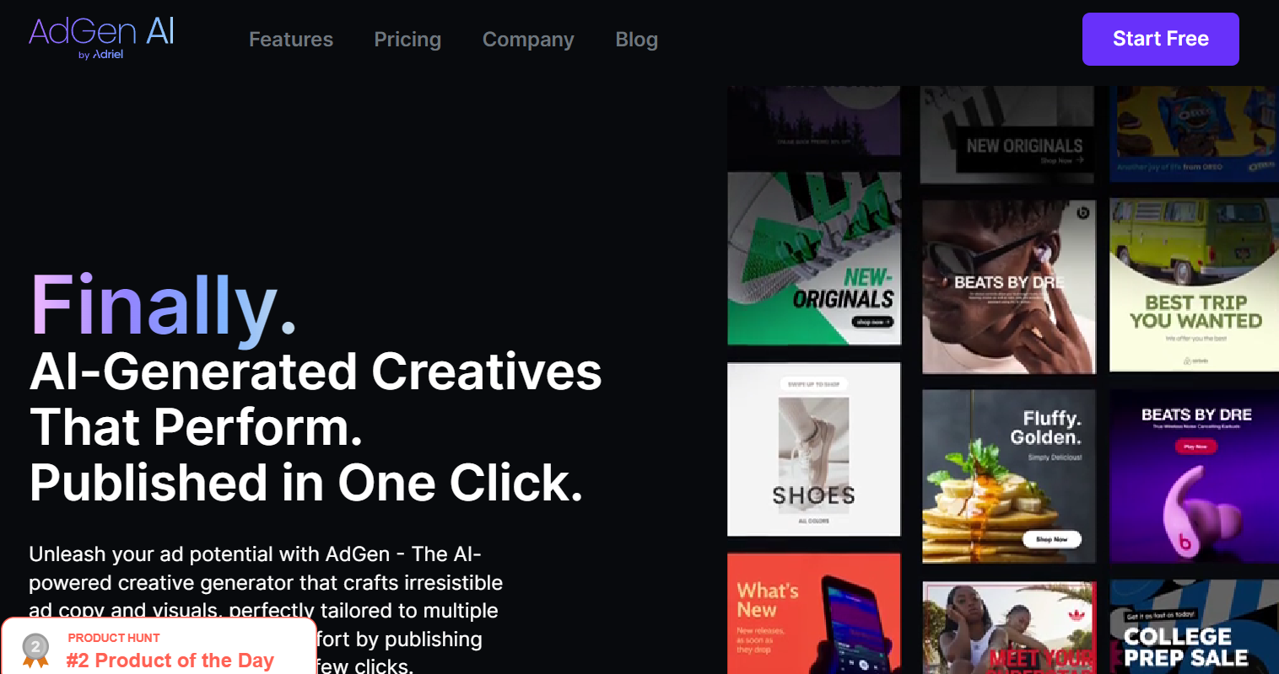Open the Company menu
This screenshot has width=1279, height=674.
click(x=528, y=40)
